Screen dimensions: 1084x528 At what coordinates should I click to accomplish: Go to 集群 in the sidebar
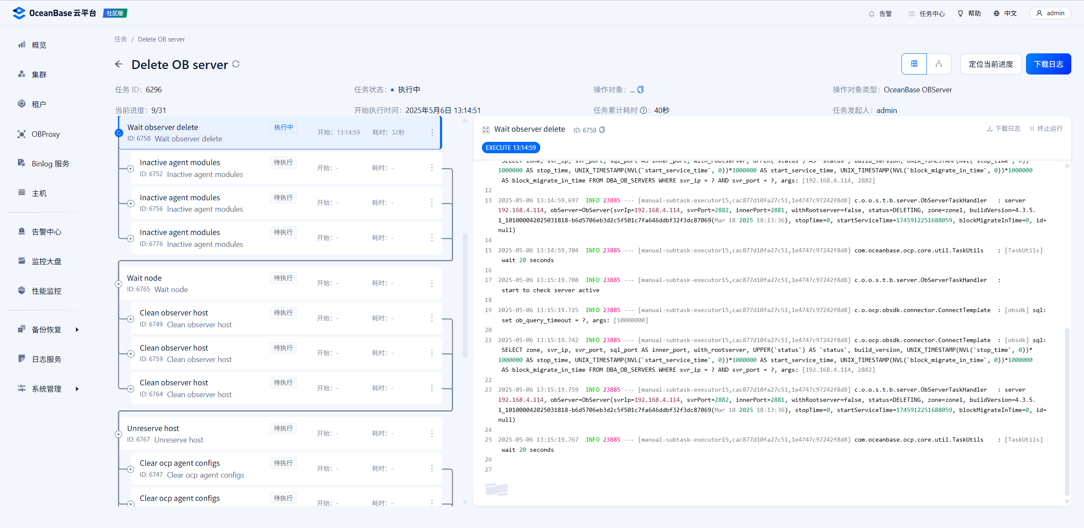pyautogui.click(x=39, y=75)
